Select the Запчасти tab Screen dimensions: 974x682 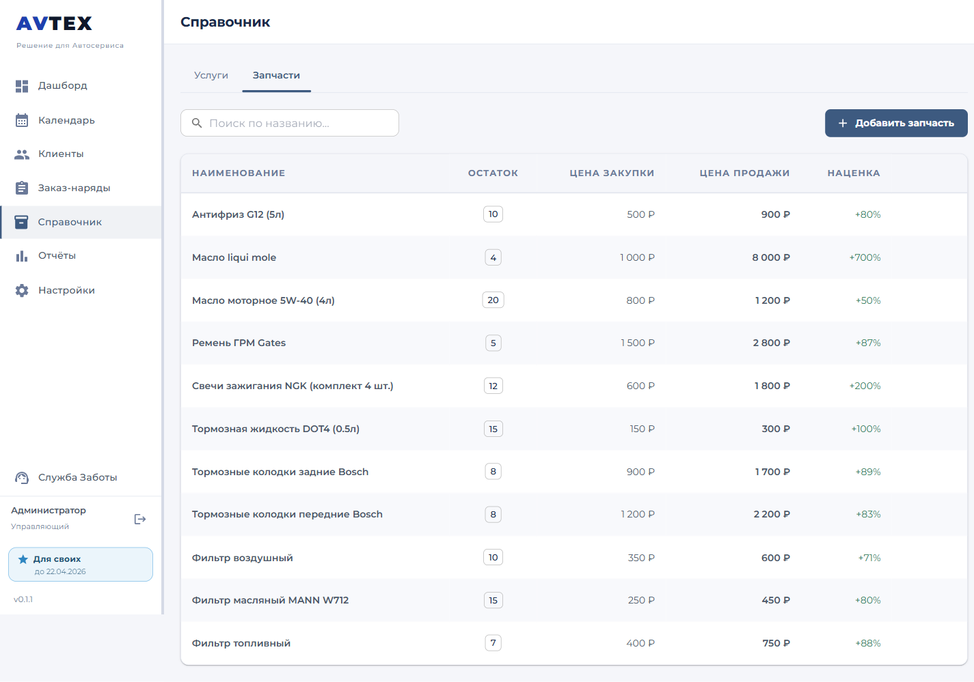coord(276,75)
